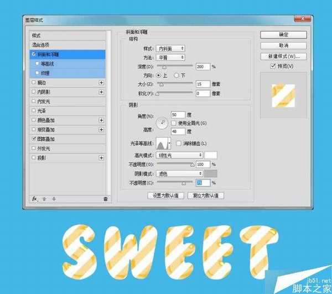Click the striped style preview thumbnail

283,96
